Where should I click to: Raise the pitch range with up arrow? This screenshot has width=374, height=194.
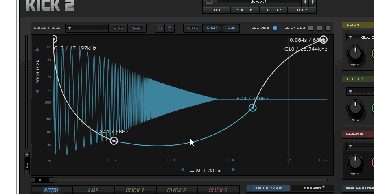tap(37, 49)
